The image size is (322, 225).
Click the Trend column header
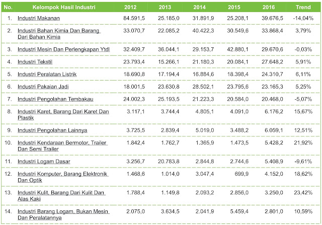tap(303, 8)
